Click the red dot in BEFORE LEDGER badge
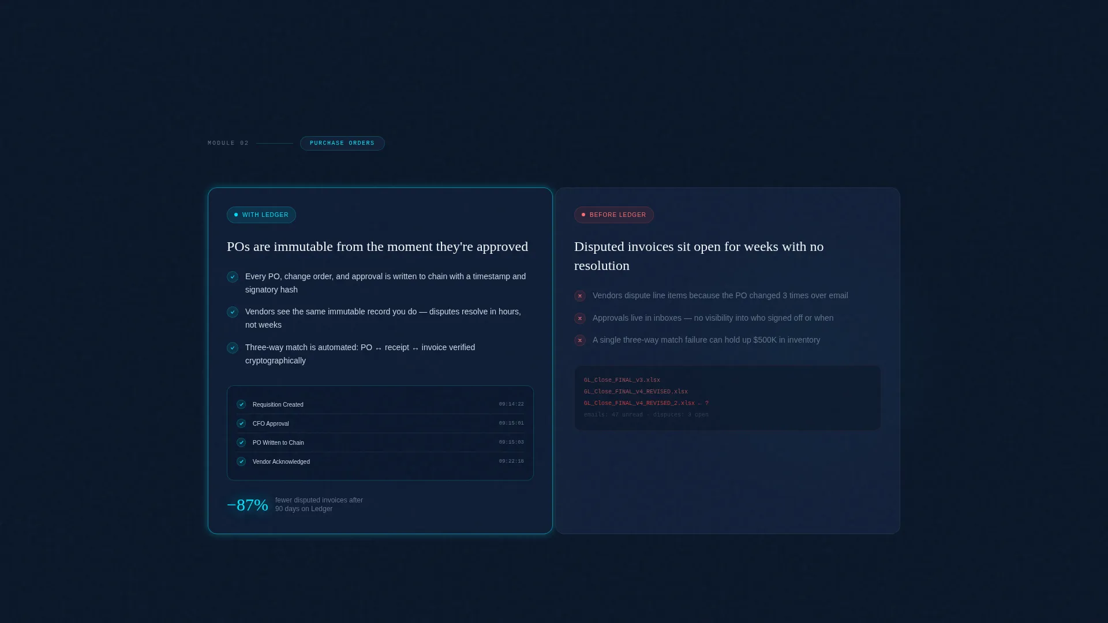The height and width of the screenshot is (623, 1108). tap(583, 215)
